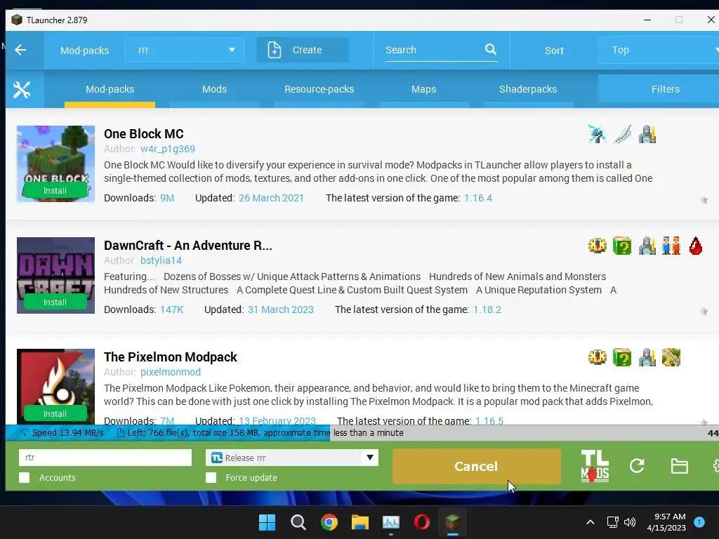This screenshot has width=719, height=539.
Task: Click the green question book icon on Pixelmon
Action: click(x=622, y=357)
